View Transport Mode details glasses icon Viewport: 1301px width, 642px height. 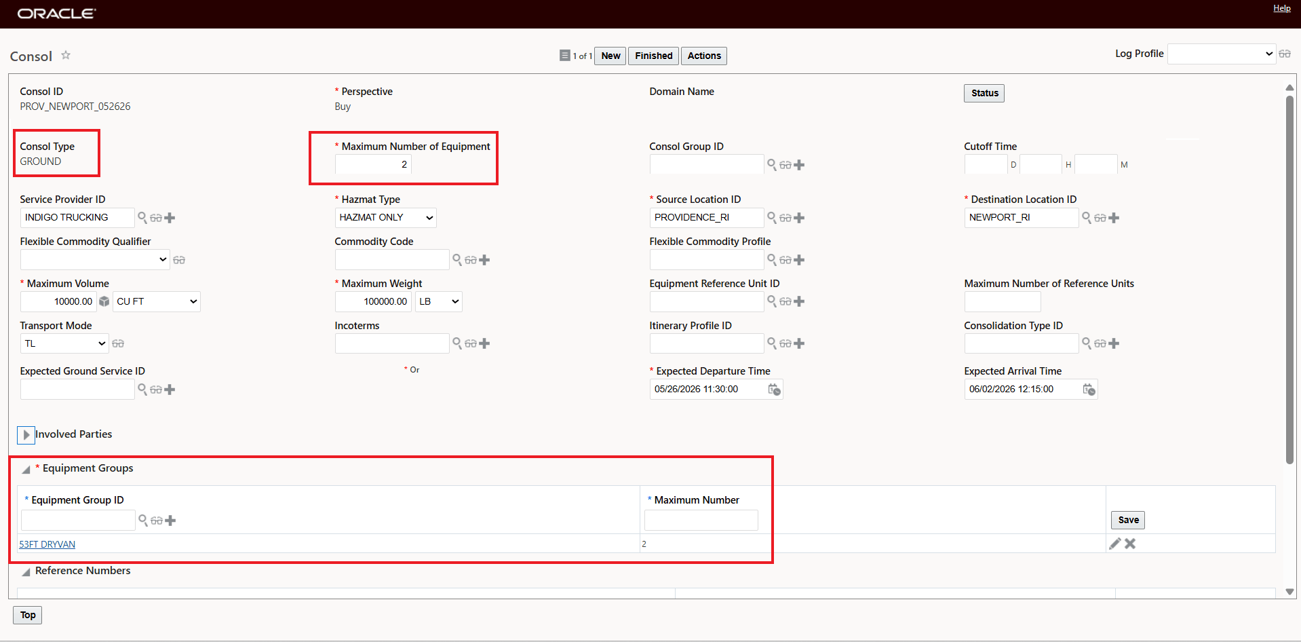pyautogui.click(x=118, y=343)
